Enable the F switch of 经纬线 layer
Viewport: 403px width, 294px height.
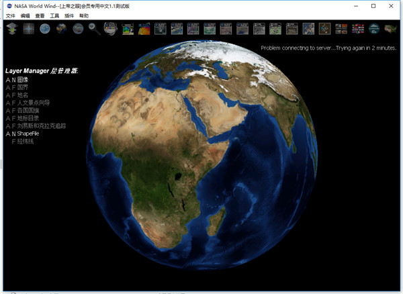click(x=14, y=142)
